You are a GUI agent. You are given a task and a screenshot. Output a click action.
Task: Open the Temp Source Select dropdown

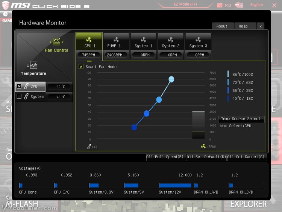pos(241,119)
